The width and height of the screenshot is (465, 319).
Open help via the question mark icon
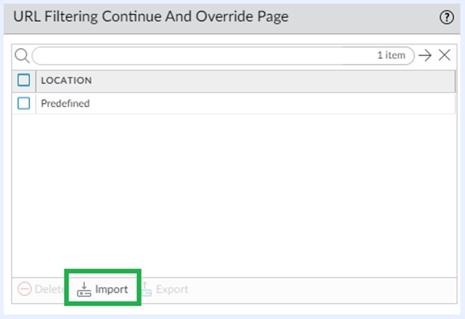pyautogui.click(x=446, y=17)
